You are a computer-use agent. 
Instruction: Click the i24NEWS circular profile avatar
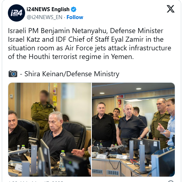point(17,13)
